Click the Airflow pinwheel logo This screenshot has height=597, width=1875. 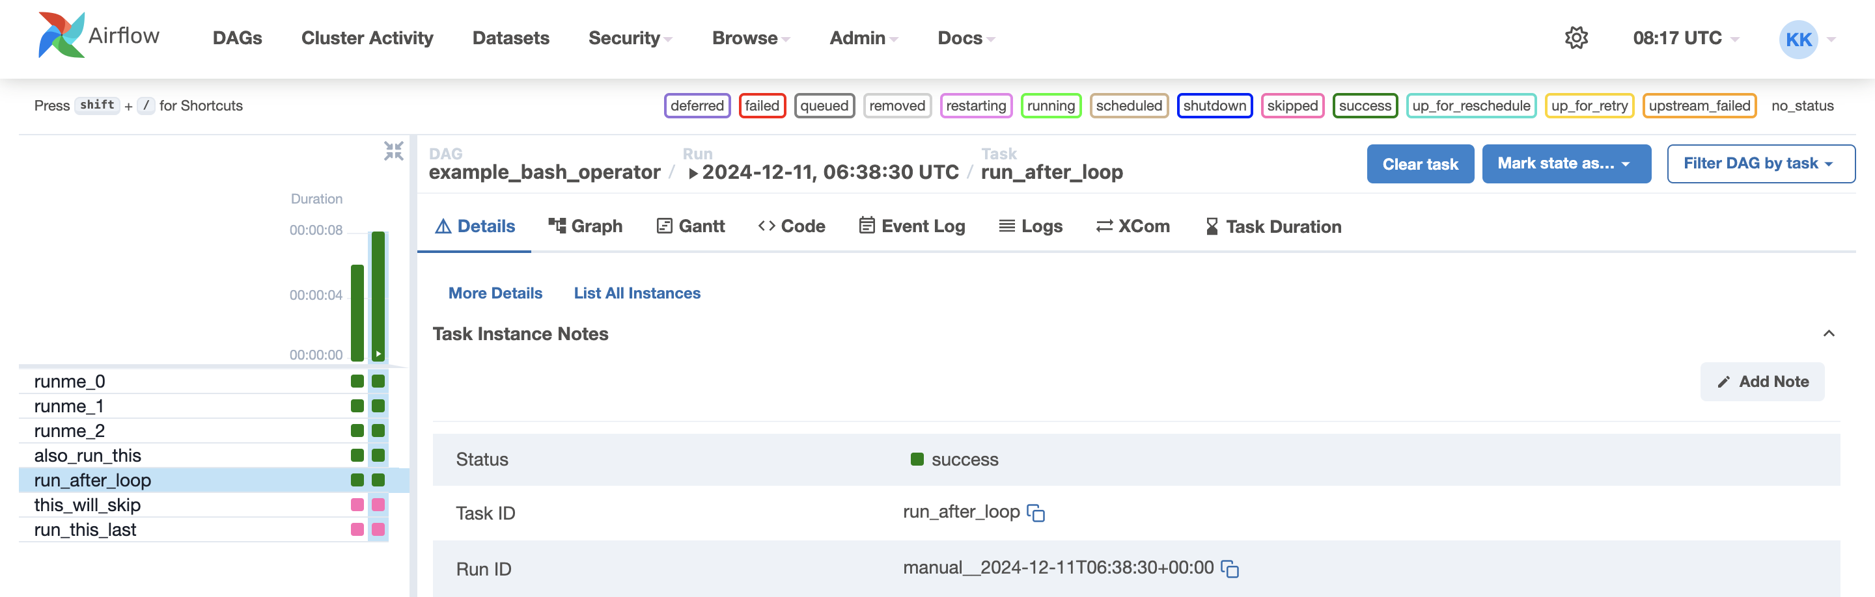61,36
